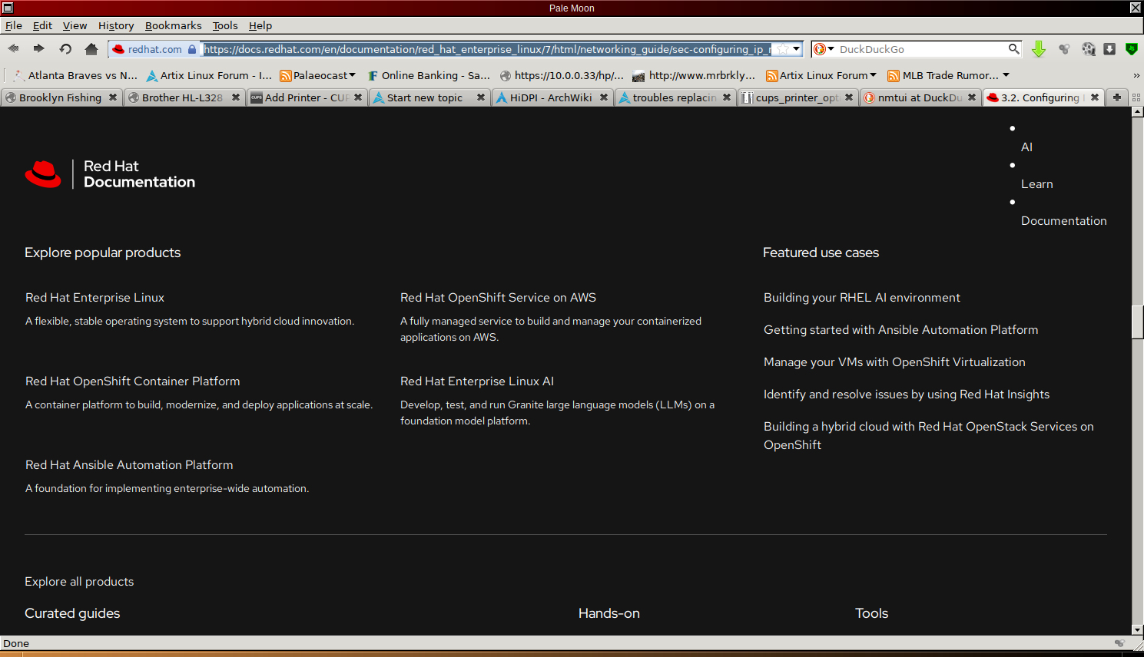Reload the current page
Screen dimensions: 1144x657
tap(65, 49)
